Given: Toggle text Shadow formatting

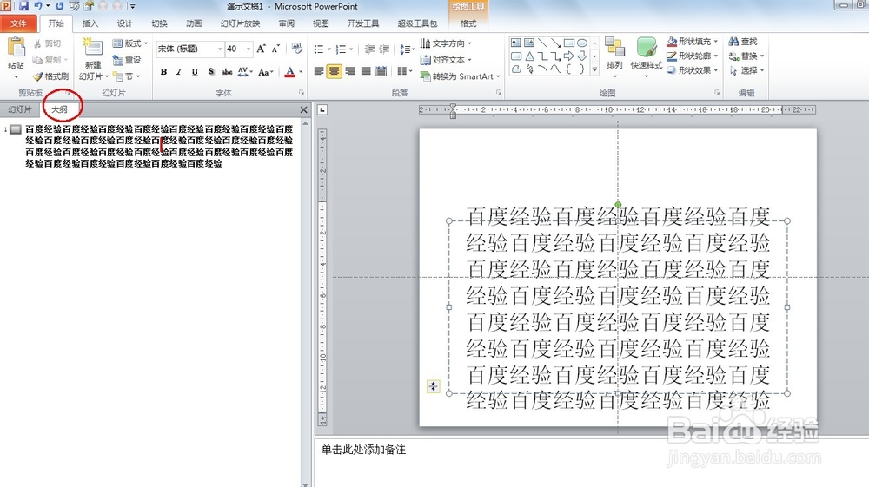Looking at the screenshot, I should click(210, 72).
